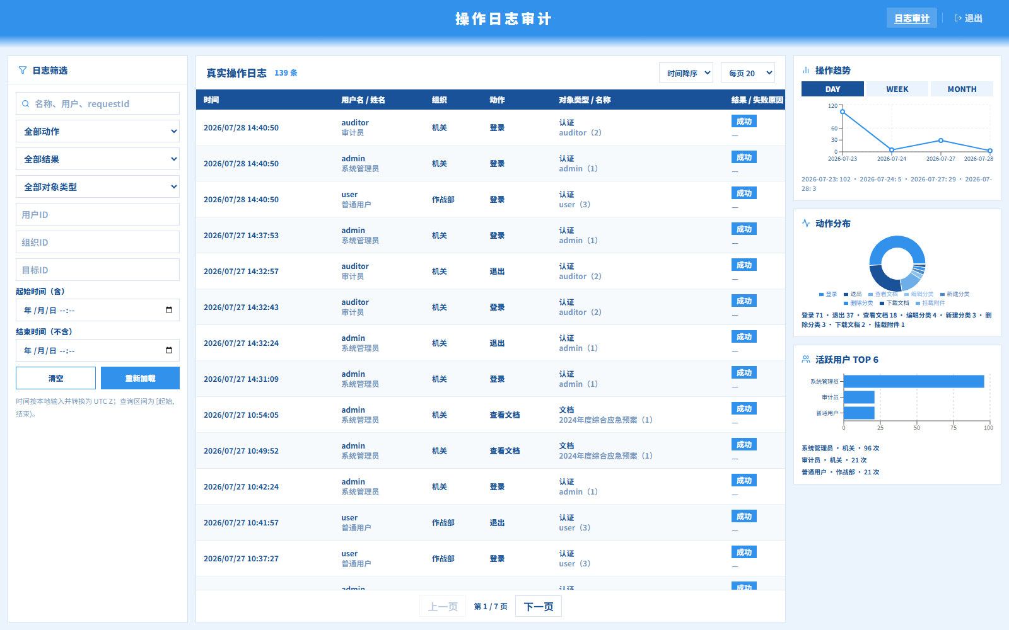Click 作战部 in the 10:41:57 row
Screen dimensions: 1009x630
click(x=443, y=522)
